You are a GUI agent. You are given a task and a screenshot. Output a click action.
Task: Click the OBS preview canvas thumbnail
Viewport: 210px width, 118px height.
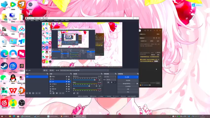pos(82,45)
